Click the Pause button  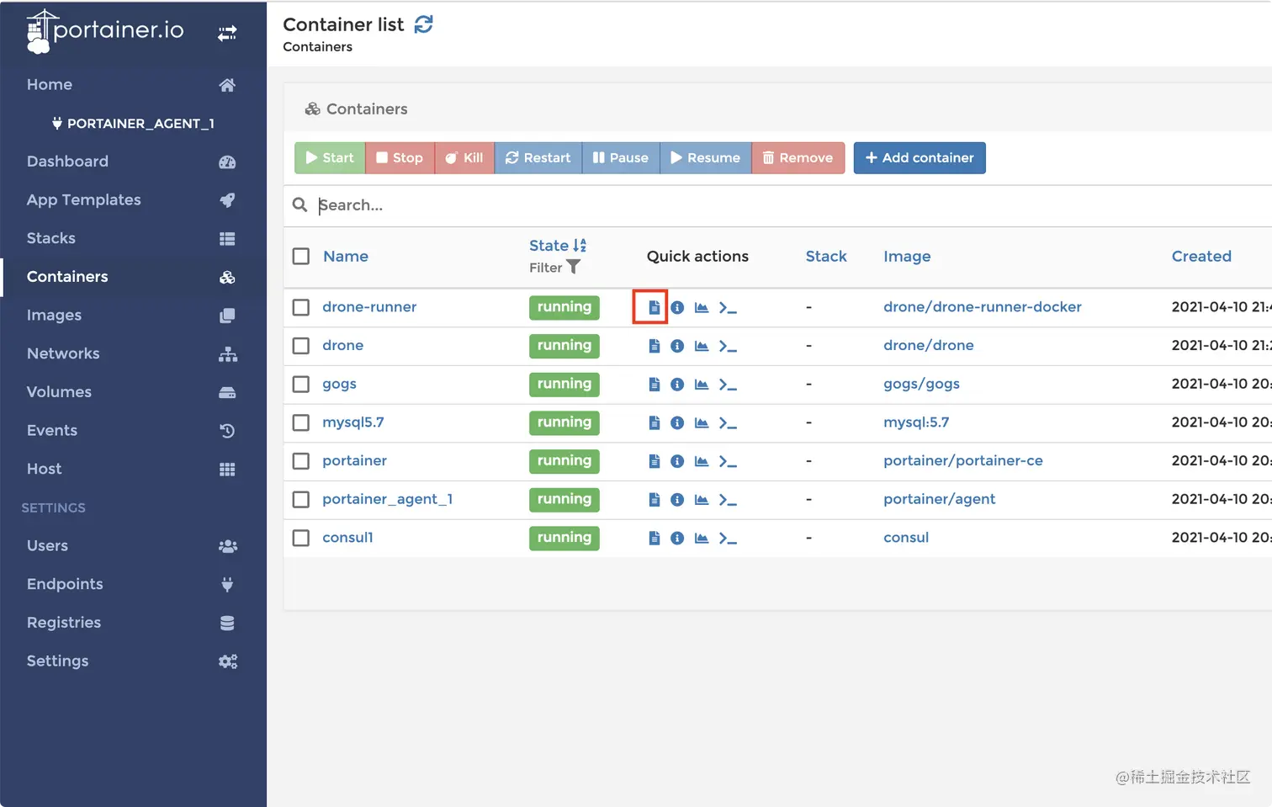[621, 157]
